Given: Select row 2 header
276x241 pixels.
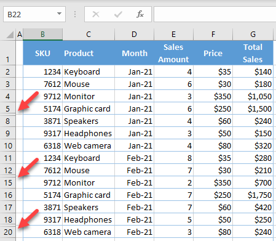Looking at the screenshot, I should click(8, 71).
